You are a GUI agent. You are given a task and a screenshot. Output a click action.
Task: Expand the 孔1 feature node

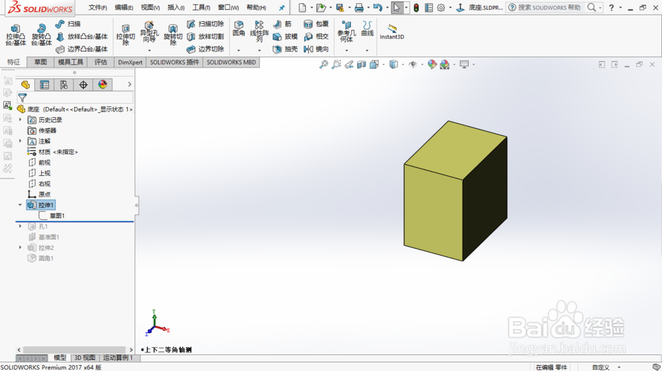point(21,226)
